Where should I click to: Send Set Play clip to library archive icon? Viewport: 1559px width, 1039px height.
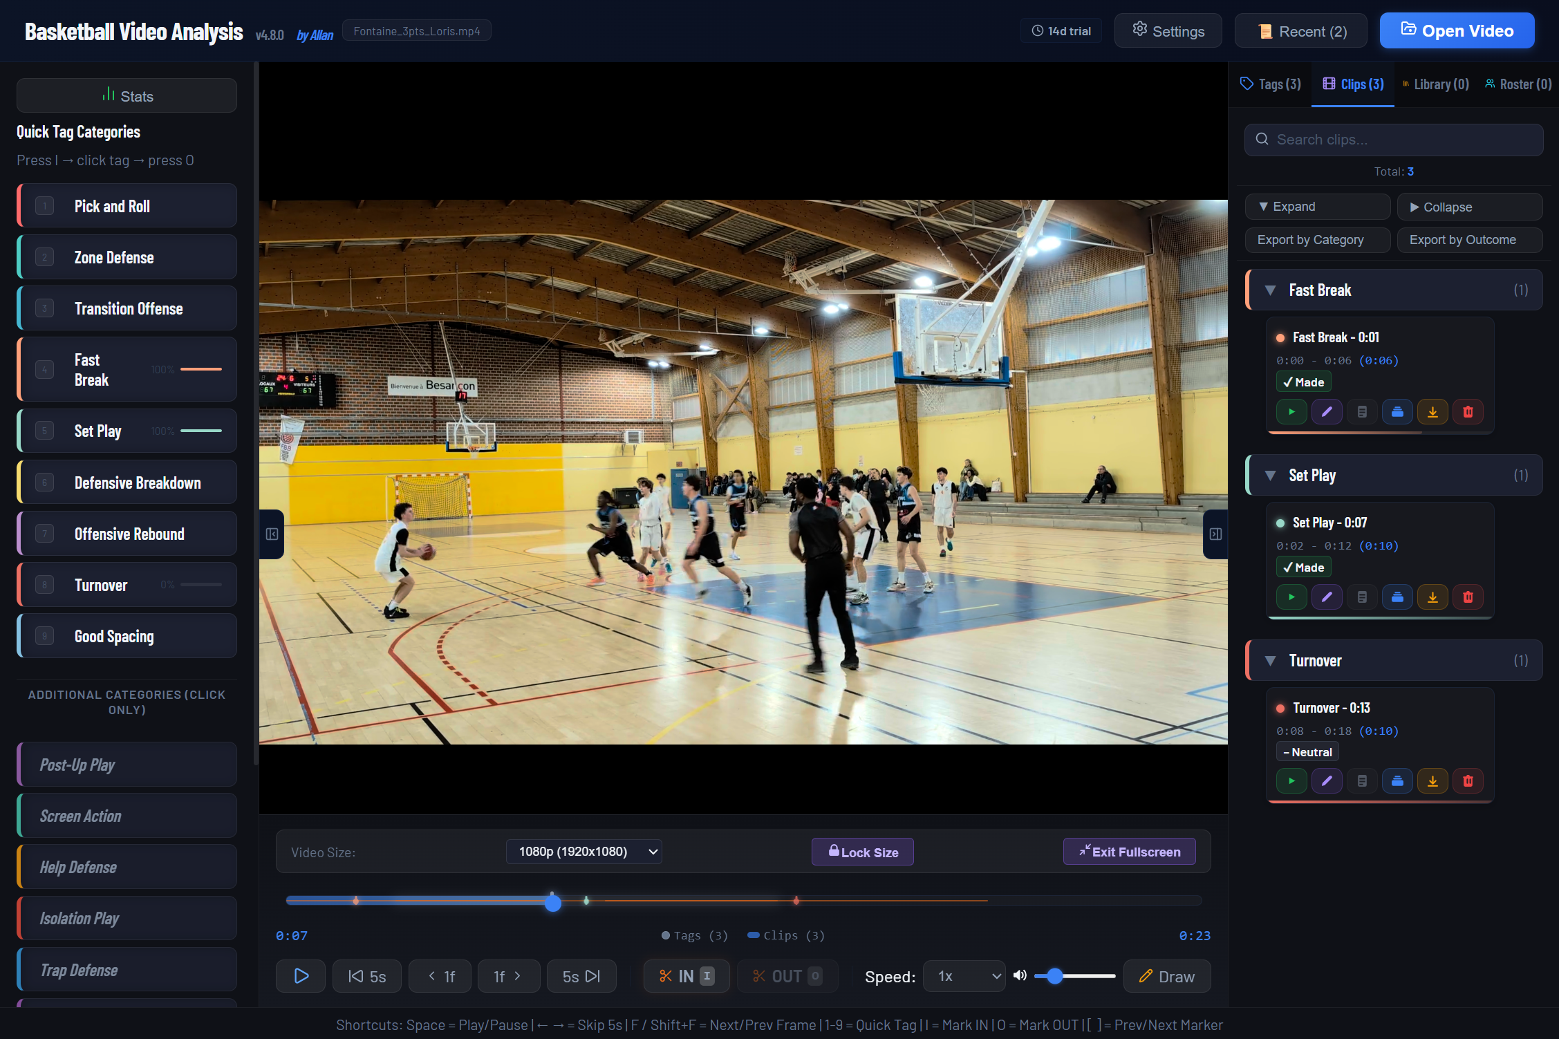click(x=1397, y=597)
